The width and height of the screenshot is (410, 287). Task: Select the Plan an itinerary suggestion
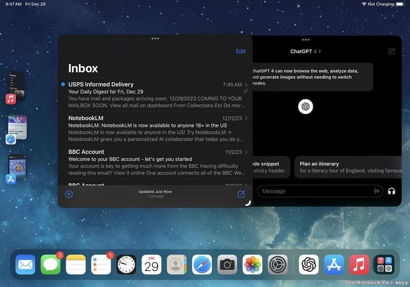pos(348,167)
